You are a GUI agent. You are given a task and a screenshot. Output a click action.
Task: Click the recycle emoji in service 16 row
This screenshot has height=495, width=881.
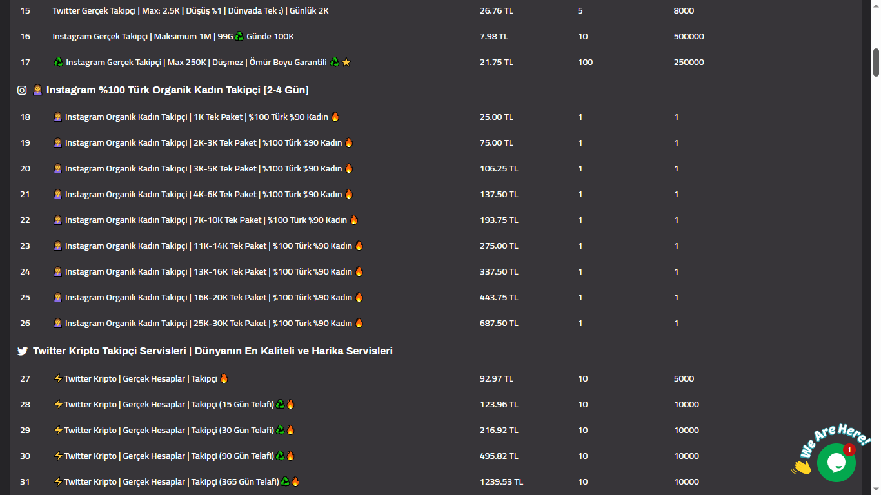click(239, 36)
